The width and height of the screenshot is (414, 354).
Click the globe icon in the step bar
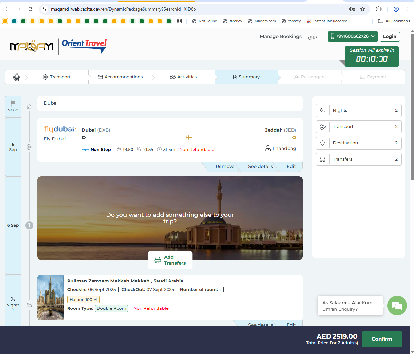click(x=16, y=77)
